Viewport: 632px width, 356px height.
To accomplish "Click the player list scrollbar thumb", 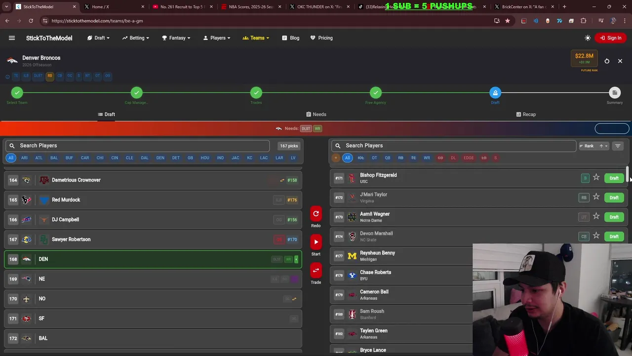I will pos(628,175).
